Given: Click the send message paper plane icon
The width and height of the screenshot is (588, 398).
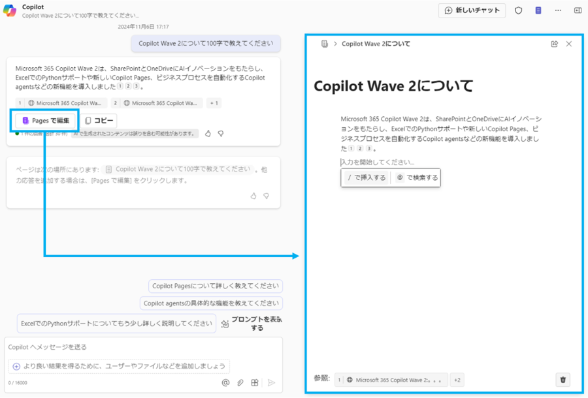Looking at the screenshot, I should coord(270,383).
